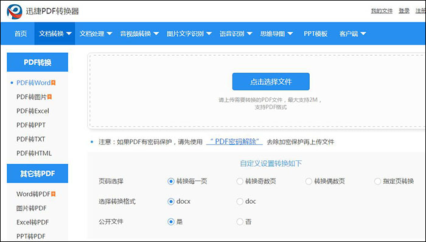Click the 选择转换格式 label
Image resolution: width=426 pixels, height=242 pixels.
117,201
